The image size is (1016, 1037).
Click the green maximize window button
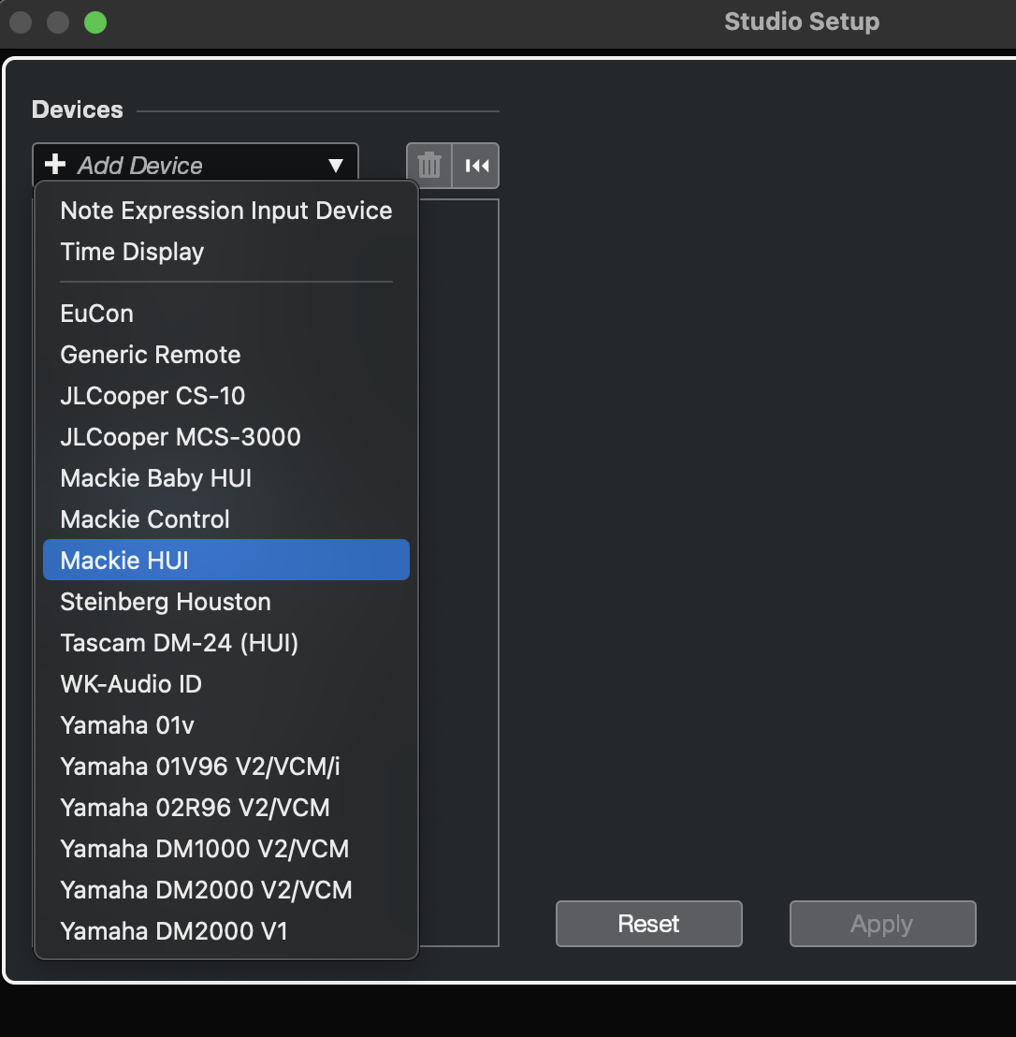(95, 22)
